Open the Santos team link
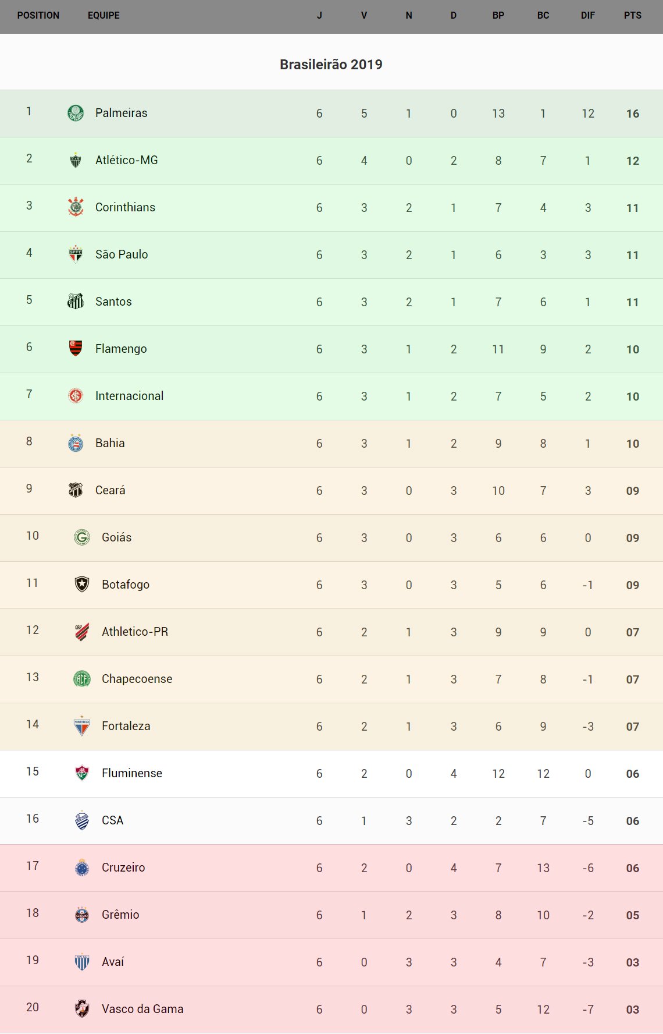Screen dimensions: 663x1034 pyautogui.click(x=113, y=302)
